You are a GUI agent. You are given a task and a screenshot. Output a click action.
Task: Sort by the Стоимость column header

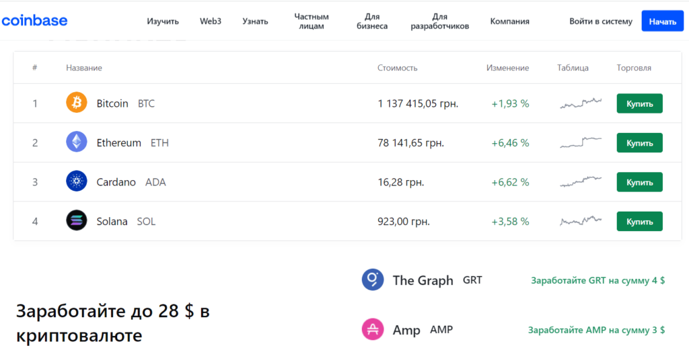click(x=397, y=68)
